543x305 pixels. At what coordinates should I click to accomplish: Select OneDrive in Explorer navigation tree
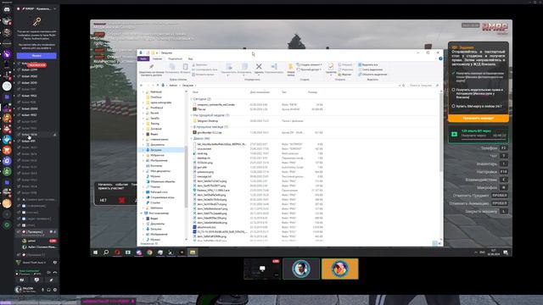(x=156, y=97)
